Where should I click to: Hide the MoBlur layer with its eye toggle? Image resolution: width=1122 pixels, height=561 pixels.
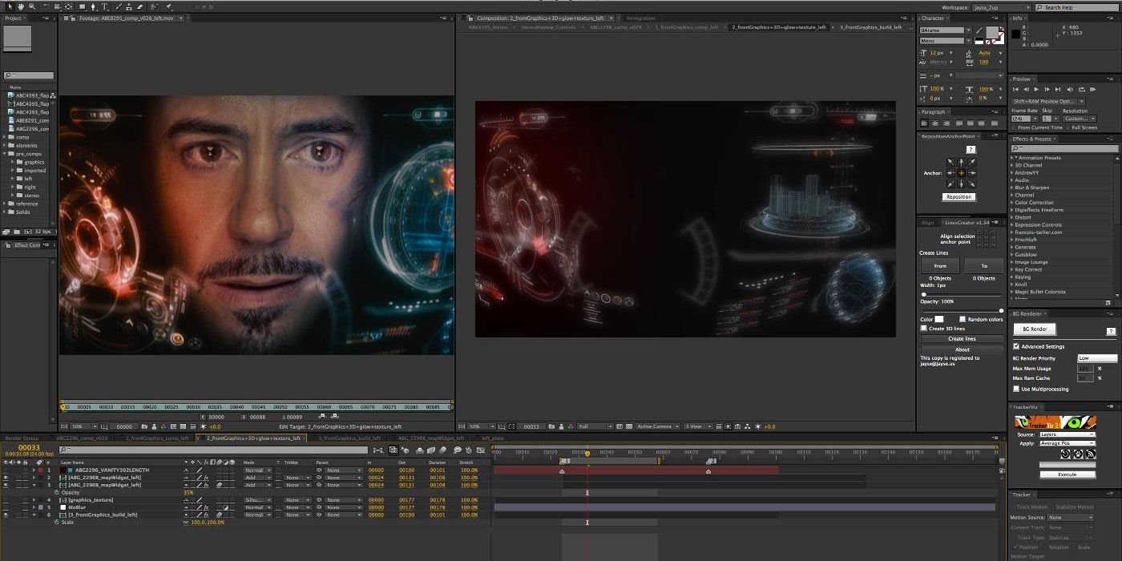pyautogui.click(x=6, y=507)
